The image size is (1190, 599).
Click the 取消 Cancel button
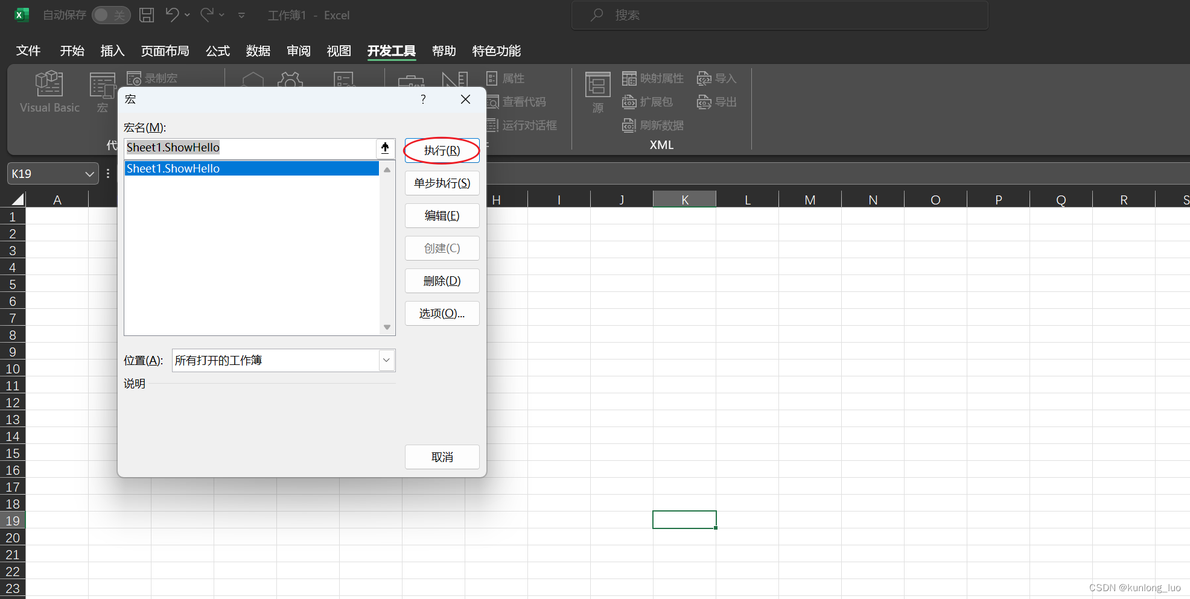[442, 457]
